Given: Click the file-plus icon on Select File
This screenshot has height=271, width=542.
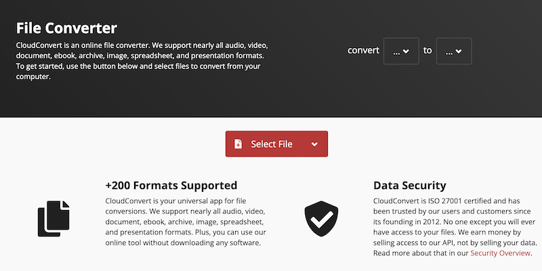Looking at the screenshot, I should tap(238, 144).
